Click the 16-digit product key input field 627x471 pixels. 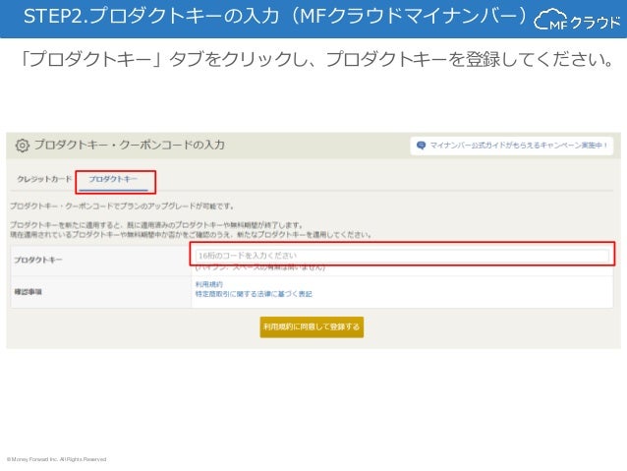coord(402,256)
